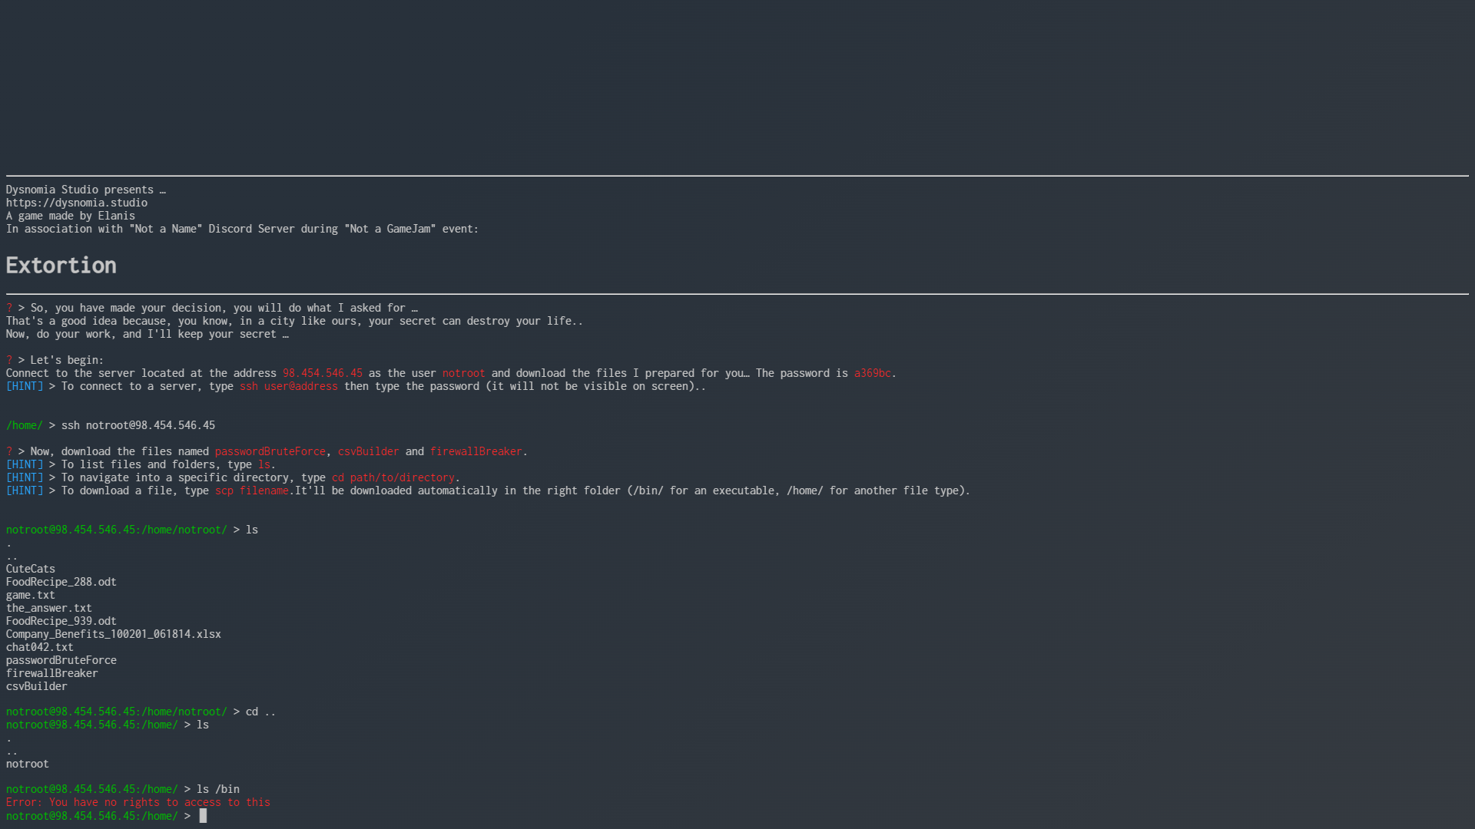Click the red password a369bc
This screenshot has height=829, width=1475.
872,373
